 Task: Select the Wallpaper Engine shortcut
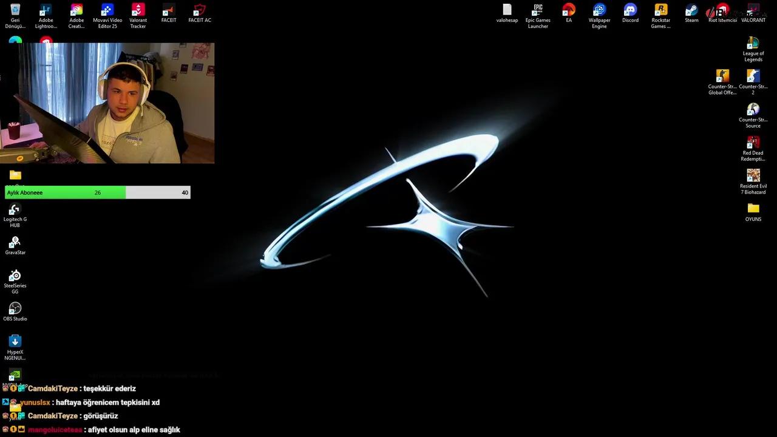click(599, 11)
